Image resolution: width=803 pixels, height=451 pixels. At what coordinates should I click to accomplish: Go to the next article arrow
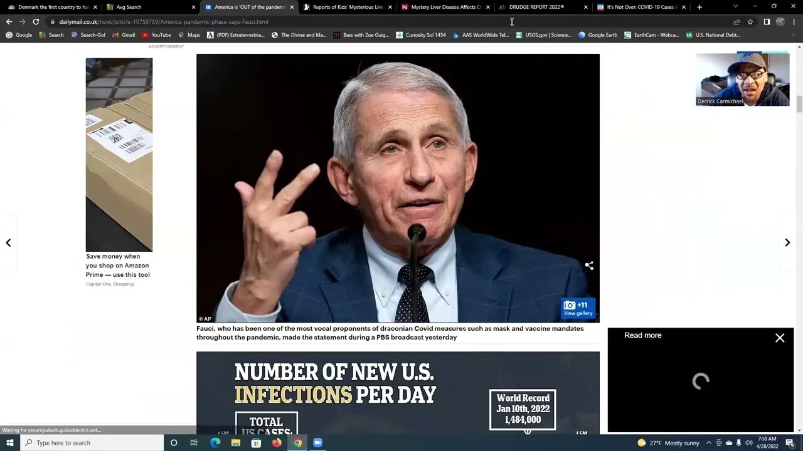pos(787,242)
